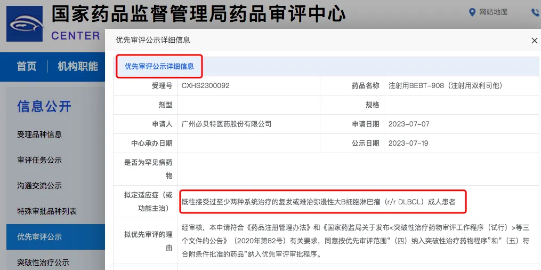Click the 剂型 field label
The height and width of the screenshot is (270, 541).
click(165, 105)
